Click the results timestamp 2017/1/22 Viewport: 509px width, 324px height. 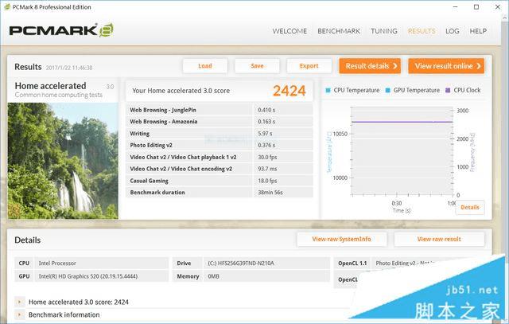point(69,68)
